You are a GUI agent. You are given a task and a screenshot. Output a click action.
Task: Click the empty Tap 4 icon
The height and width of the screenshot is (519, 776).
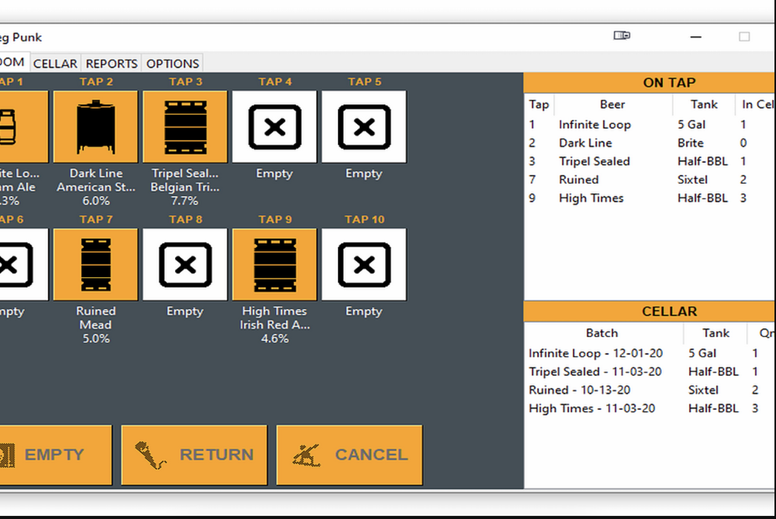[x=275, y=126]
